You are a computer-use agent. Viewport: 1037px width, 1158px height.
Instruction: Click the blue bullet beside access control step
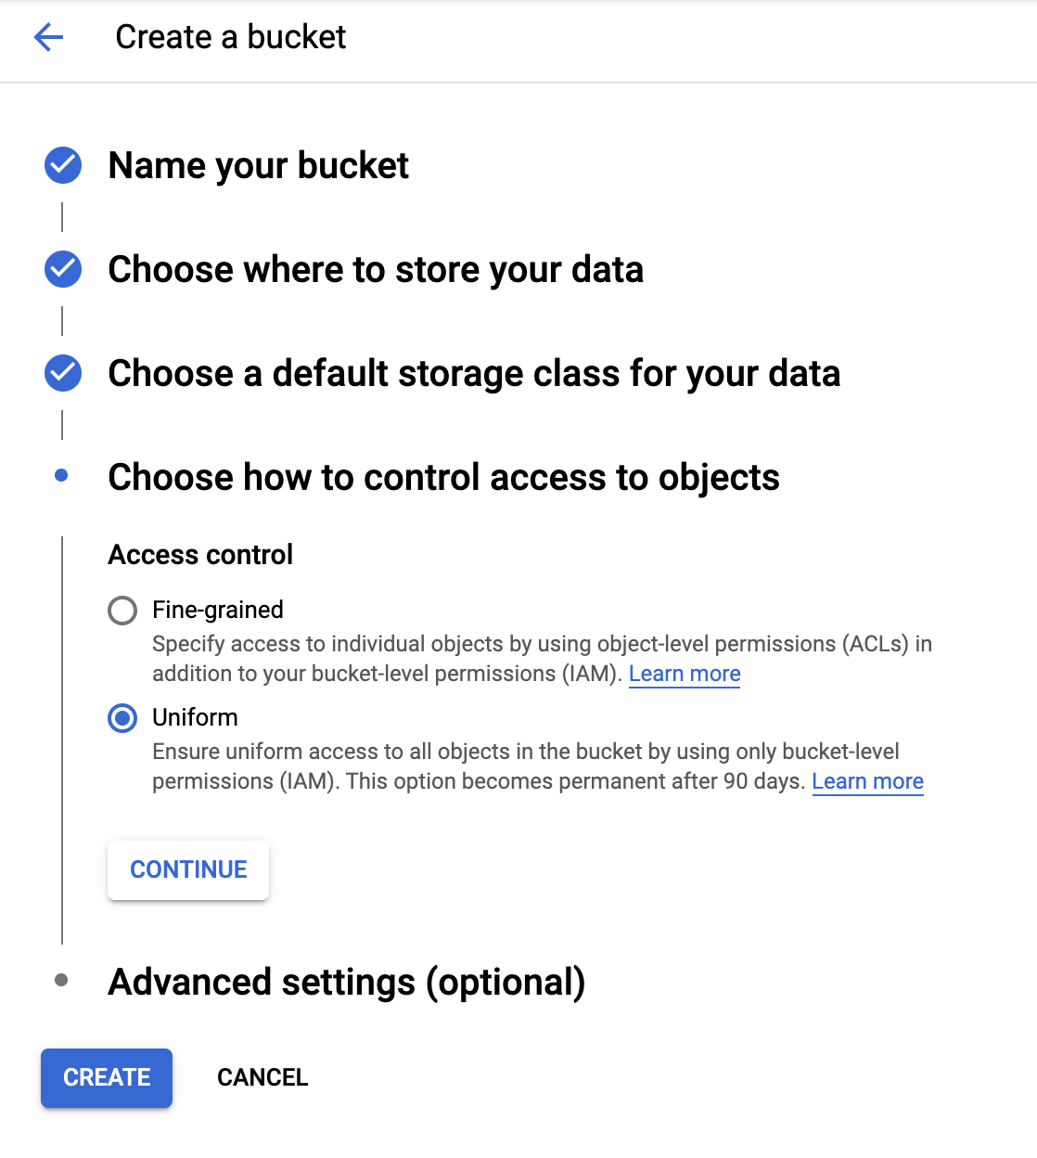point(62,476)
